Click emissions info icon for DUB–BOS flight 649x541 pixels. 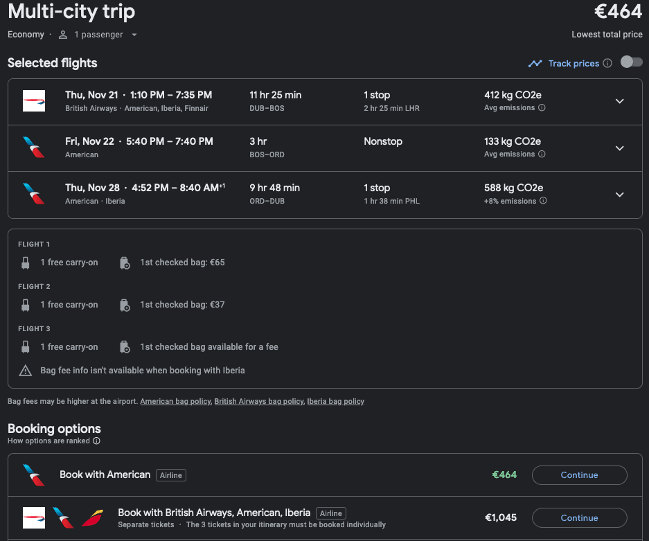(542, 108)
